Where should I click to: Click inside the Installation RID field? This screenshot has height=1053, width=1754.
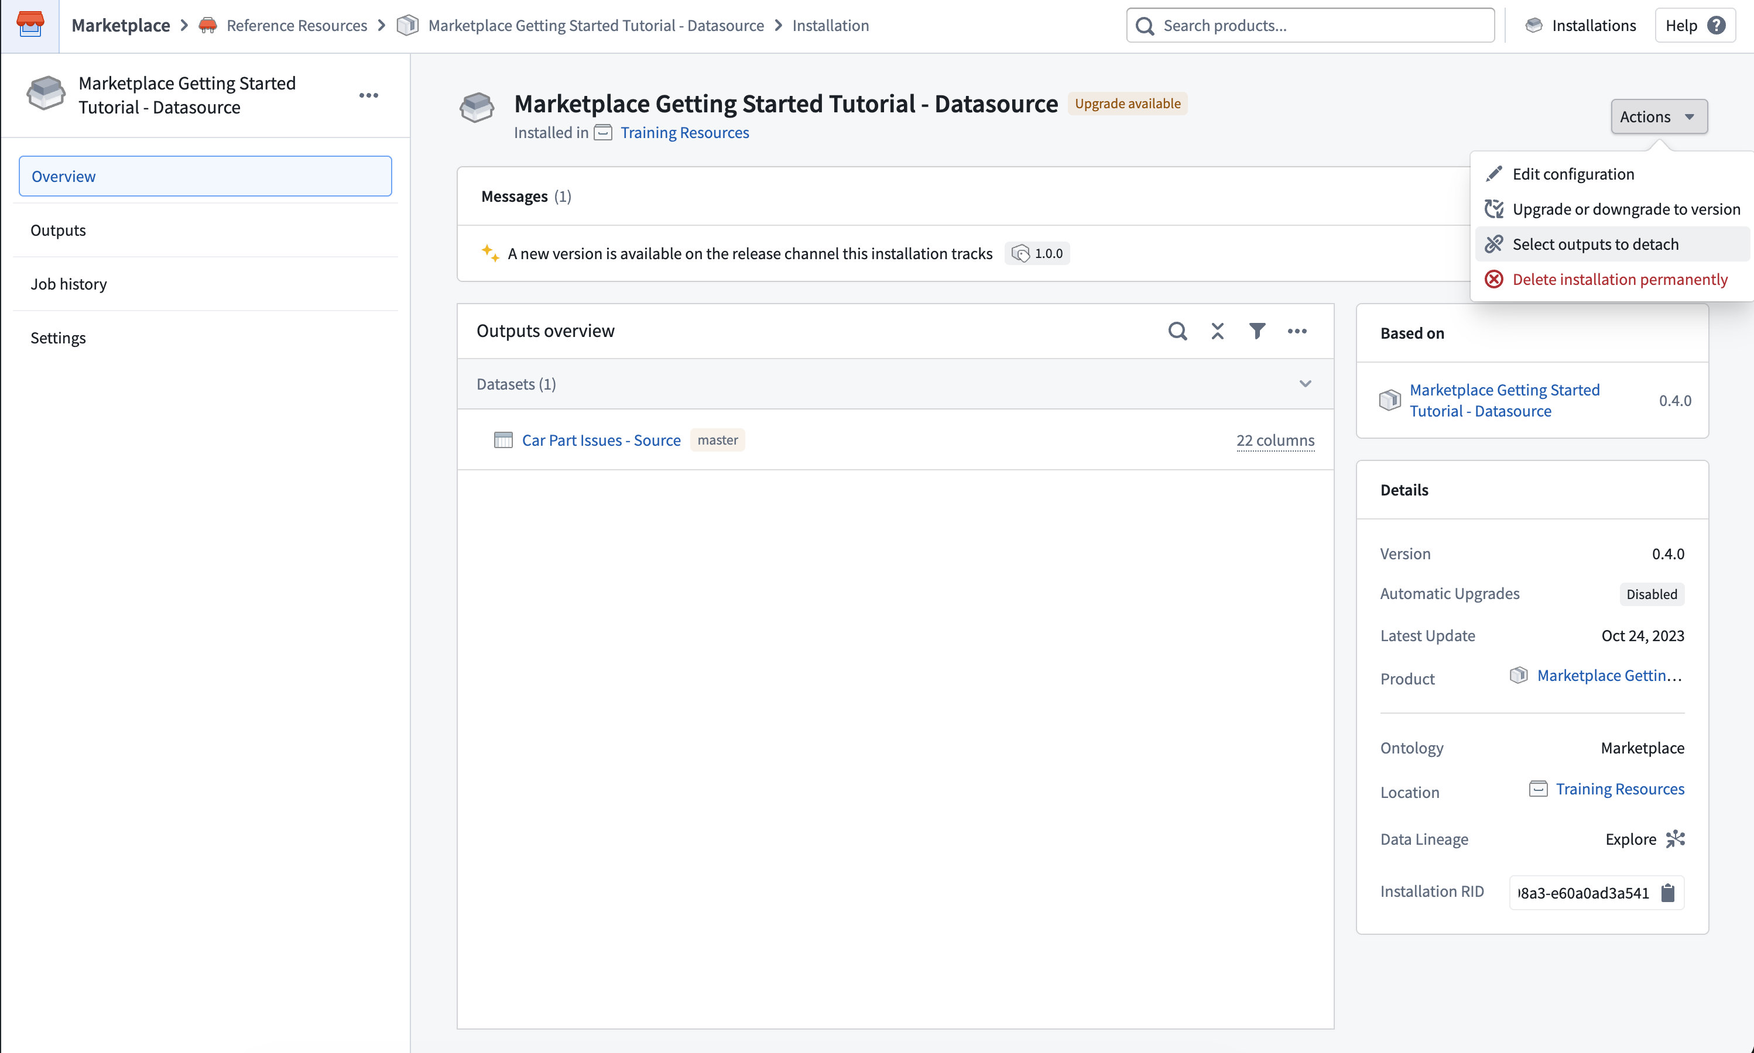coord(1583,893)
